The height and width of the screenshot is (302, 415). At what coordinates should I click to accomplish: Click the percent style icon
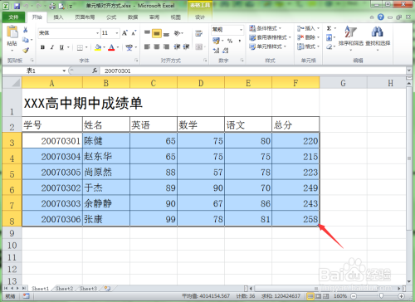pos(230,41)
